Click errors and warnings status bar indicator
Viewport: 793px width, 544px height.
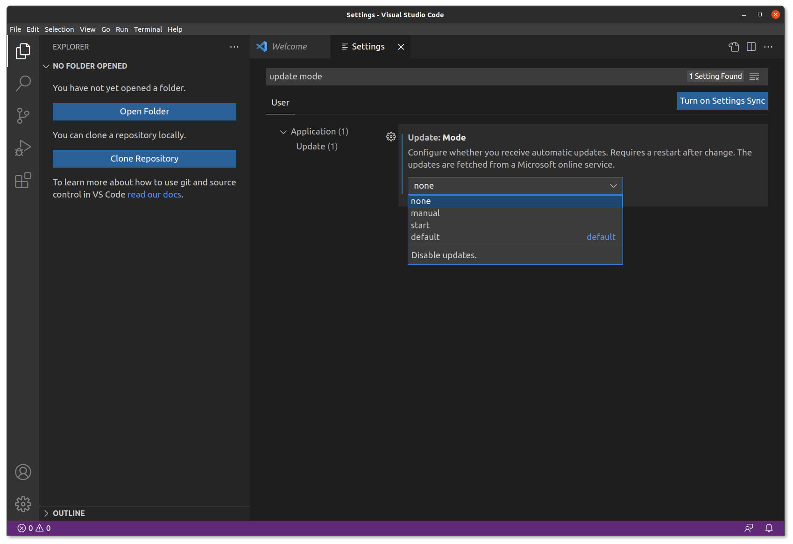tap(34, 528)
